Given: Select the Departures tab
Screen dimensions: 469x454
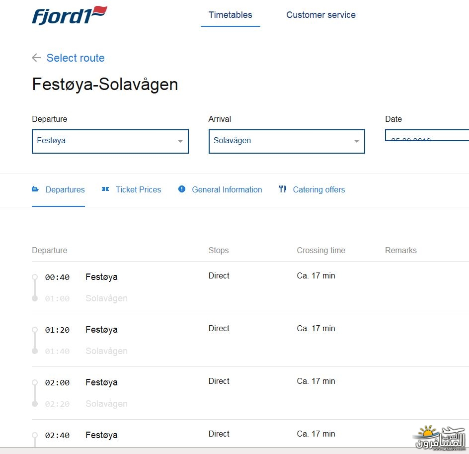Looking at the screenshot, I should tap(65, 189).
